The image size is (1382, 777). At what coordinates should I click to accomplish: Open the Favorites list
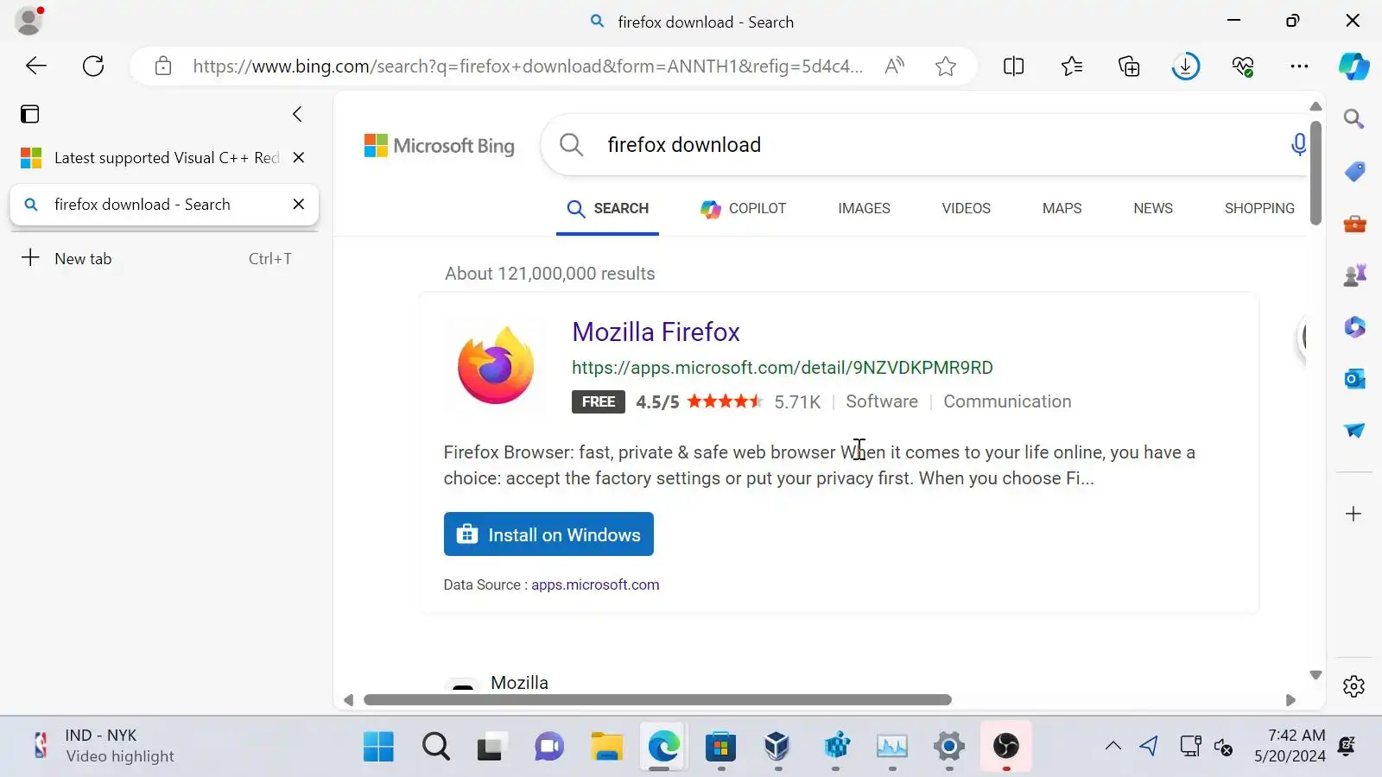(1072, 66)
